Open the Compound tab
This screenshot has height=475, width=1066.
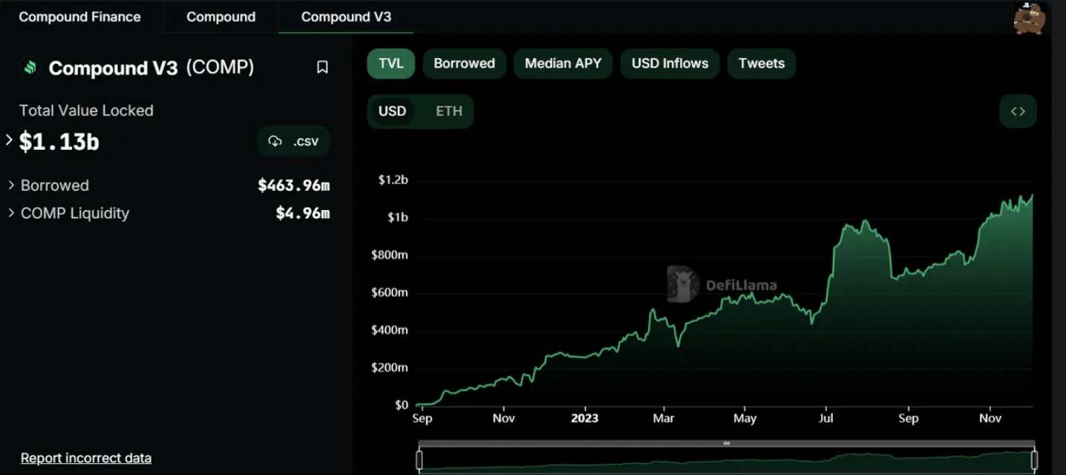(220, 17)
